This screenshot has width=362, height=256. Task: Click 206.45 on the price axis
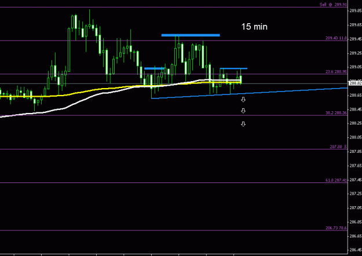click(x=356, y=250)
